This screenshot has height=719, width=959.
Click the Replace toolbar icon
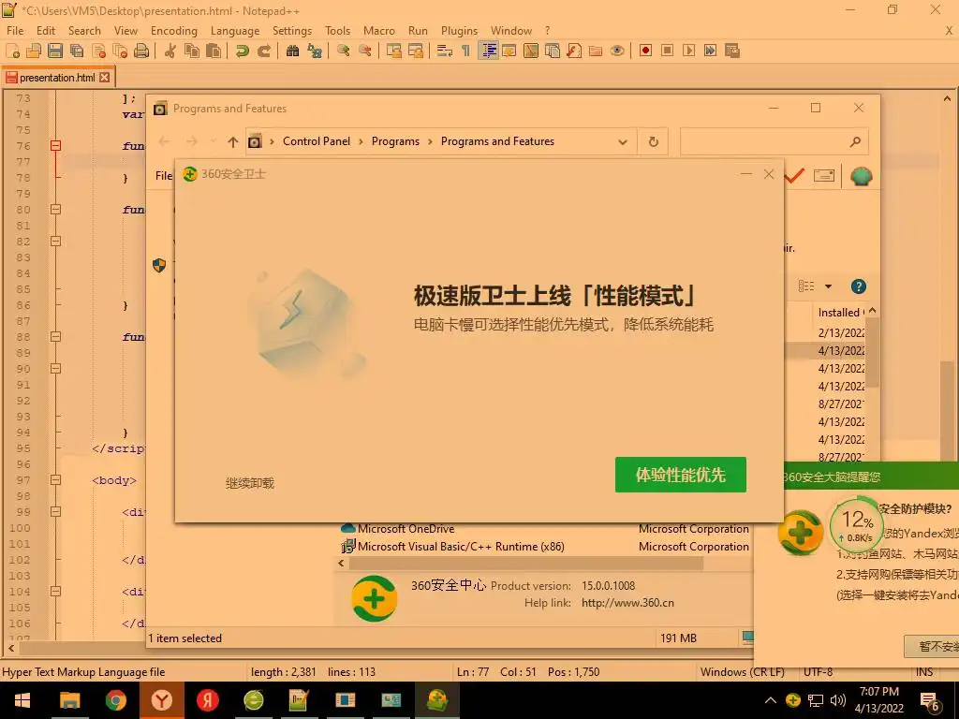[x=315, y=51]
